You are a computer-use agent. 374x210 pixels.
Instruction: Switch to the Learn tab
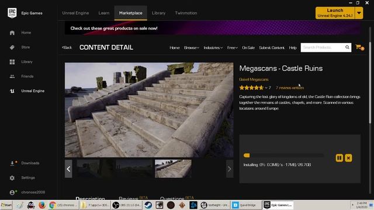click(104, 13)
